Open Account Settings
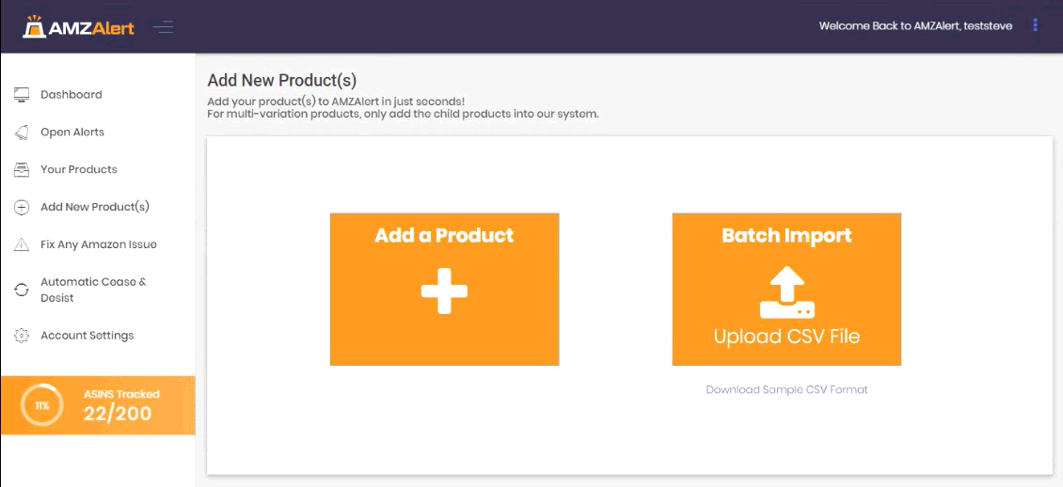This screenshot has width=1063, height=487. (87, 336)
